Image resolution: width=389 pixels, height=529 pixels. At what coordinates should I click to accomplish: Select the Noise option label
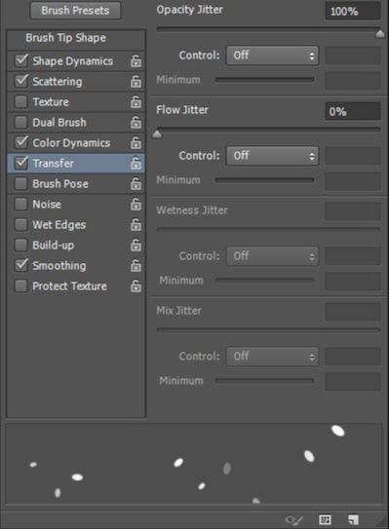tap(47, 205)
